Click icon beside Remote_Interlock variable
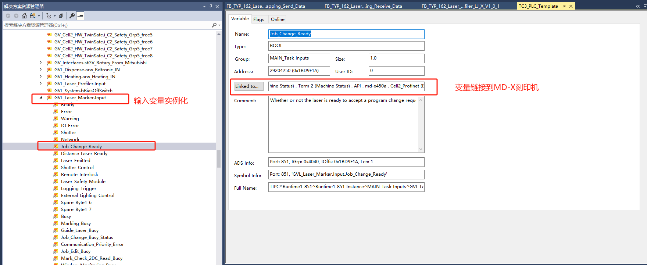 tap(56, 174)
